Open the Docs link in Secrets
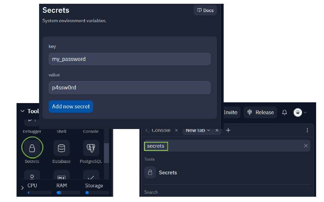The width and height of the screenshot is (324, 202). [x=205, y=11]
